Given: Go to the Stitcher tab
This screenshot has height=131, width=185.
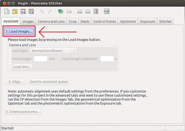Looking at the screenshot, I should click(165, 21).
